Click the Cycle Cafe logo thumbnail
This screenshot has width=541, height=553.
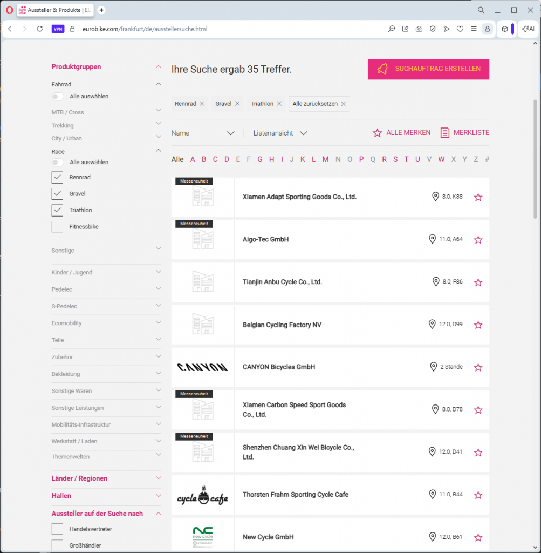click(x=202, y=495)
